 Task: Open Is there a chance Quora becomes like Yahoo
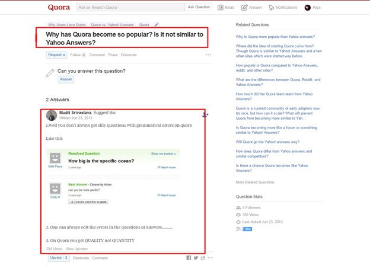pyautogui.click(x=272, y=168)
